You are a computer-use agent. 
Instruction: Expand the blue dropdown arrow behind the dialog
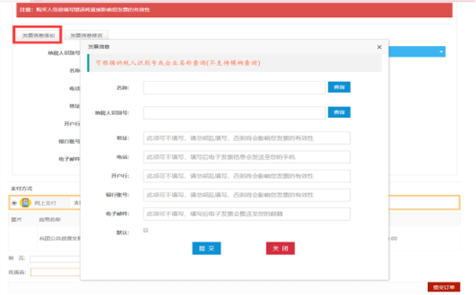[x=441, y=51]
